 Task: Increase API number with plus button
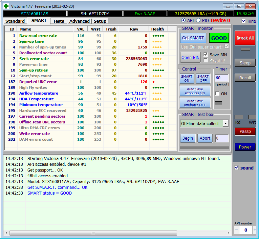pos(255,230)
